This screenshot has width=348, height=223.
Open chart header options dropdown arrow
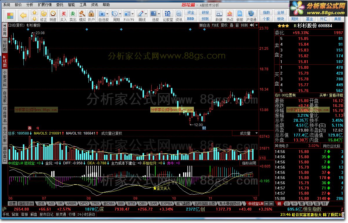pos(256,25)
